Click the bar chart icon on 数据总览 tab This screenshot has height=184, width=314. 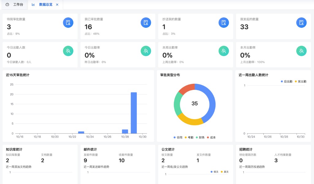click(x=33, y=4)
